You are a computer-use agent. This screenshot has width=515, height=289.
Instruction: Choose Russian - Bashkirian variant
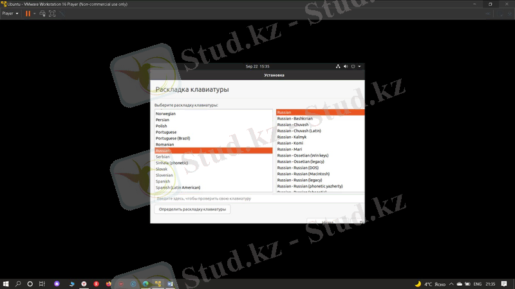pos(320,119)
